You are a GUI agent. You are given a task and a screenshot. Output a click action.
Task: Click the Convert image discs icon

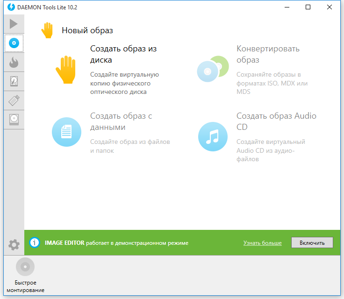coord(212,70)
